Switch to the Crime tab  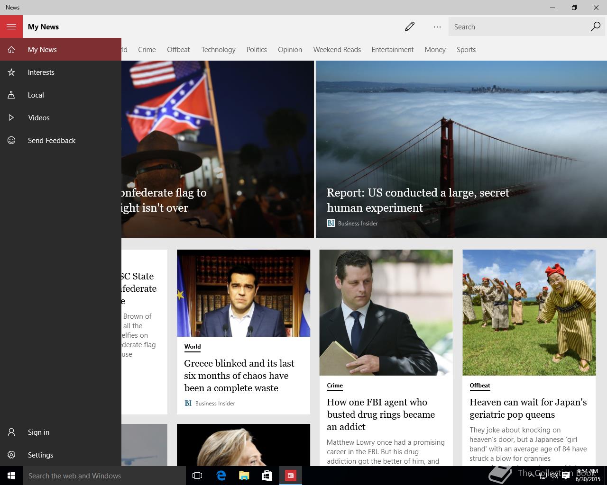(147, 49)
